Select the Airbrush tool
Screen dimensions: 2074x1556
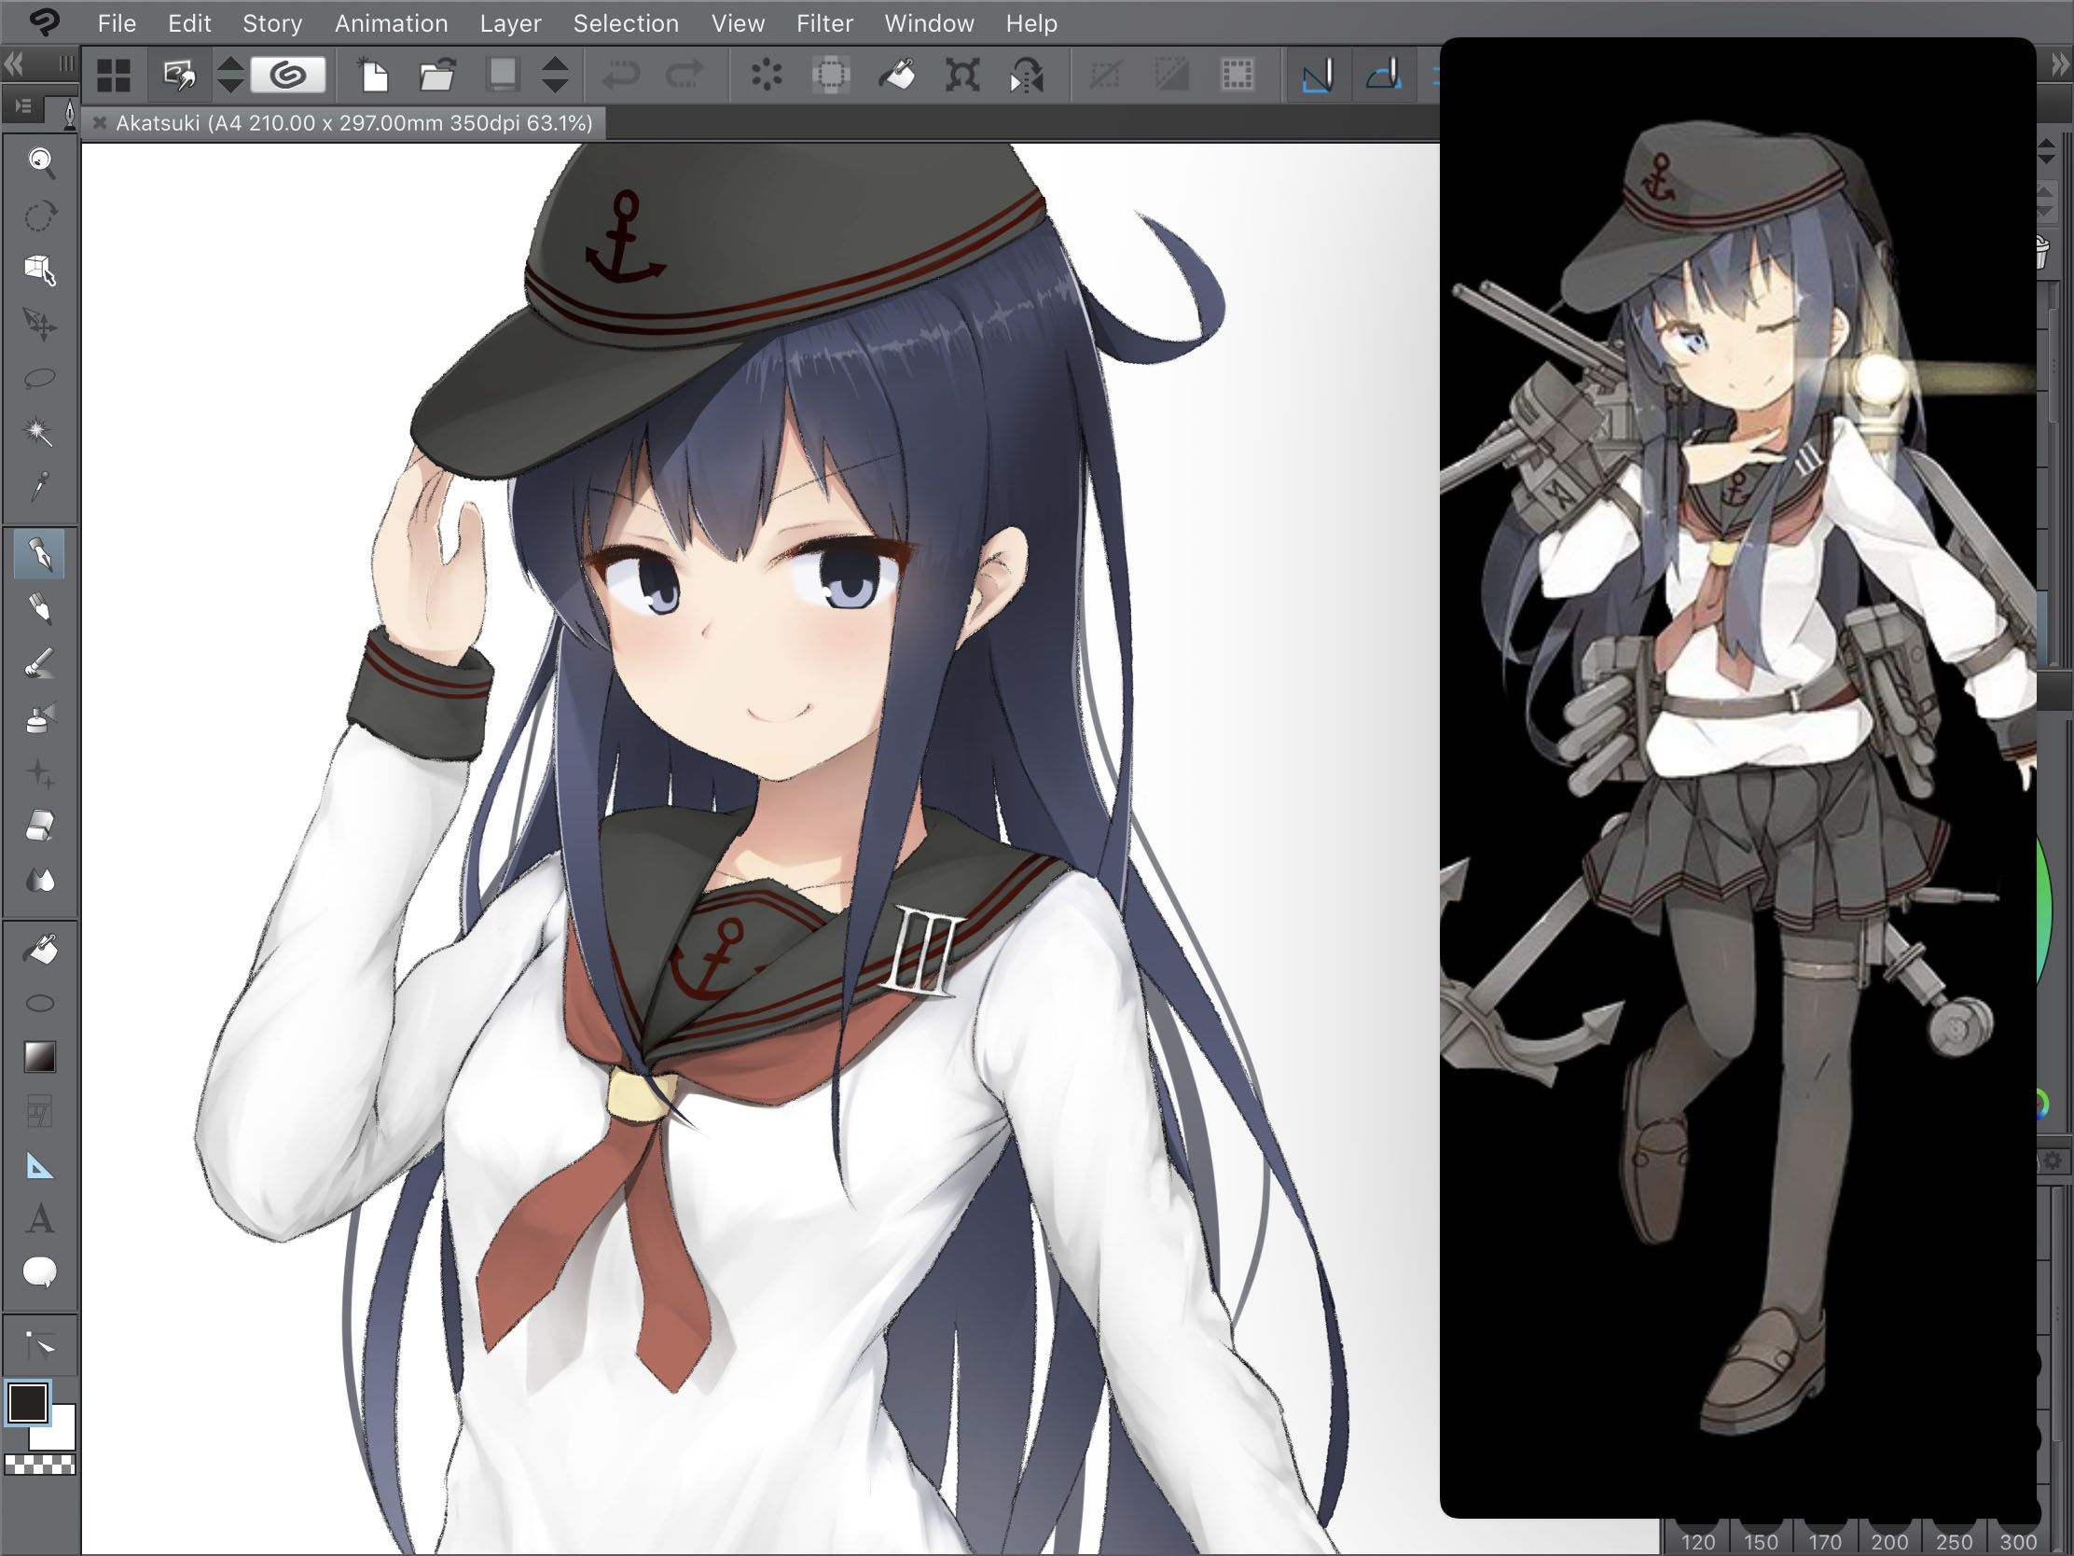point(39,717)
